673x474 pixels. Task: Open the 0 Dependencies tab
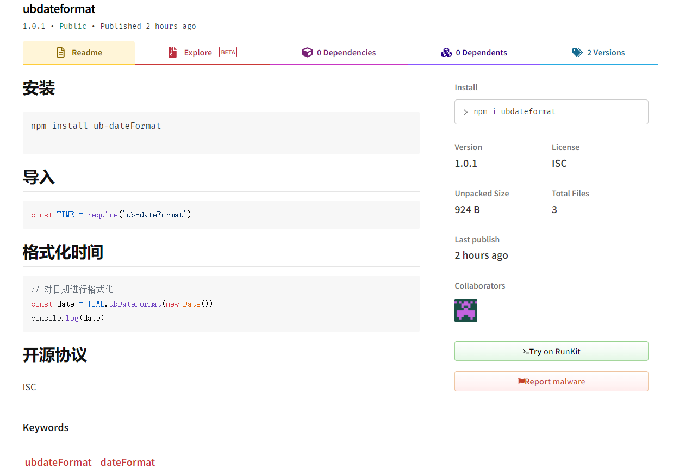click(339, 53)
